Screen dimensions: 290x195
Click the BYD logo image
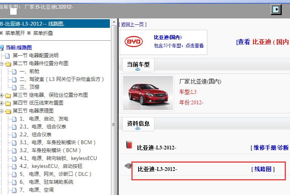click(x=134, y=41)
